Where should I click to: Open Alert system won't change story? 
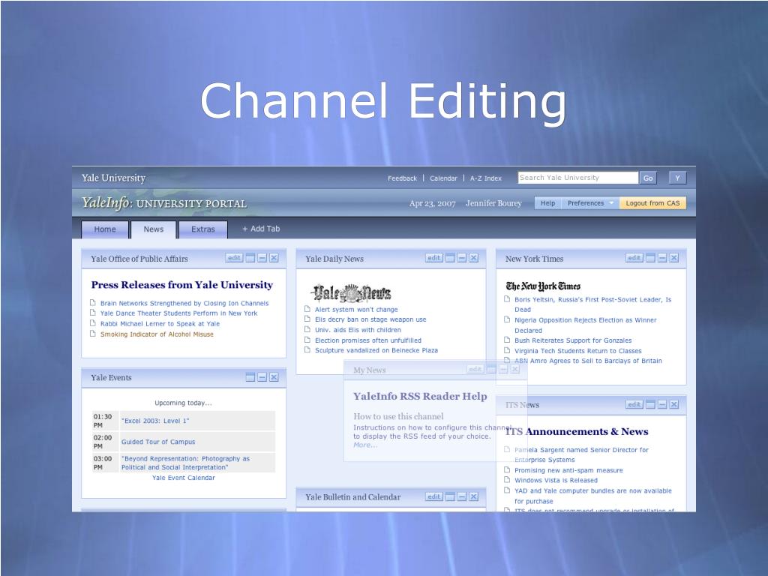[x=356, y=310]
